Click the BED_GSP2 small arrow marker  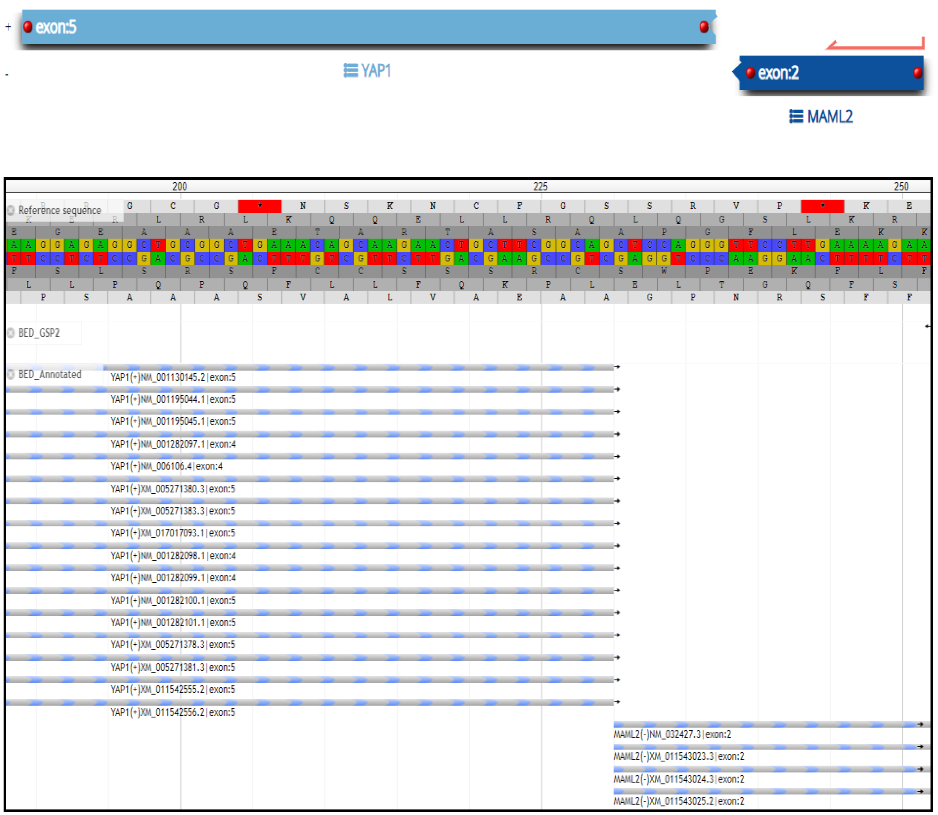coord(927,326)
